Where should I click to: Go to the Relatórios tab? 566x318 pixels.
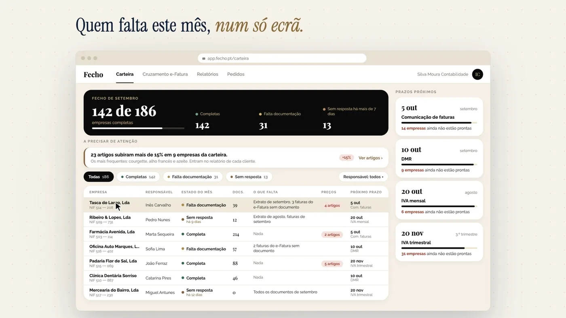point(207,74)
